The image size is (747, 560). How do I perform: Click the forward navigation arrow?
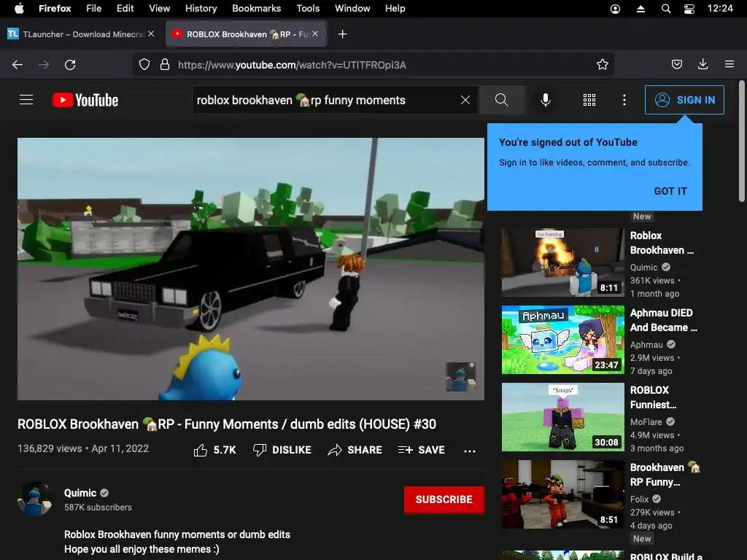tap(44, 65)
